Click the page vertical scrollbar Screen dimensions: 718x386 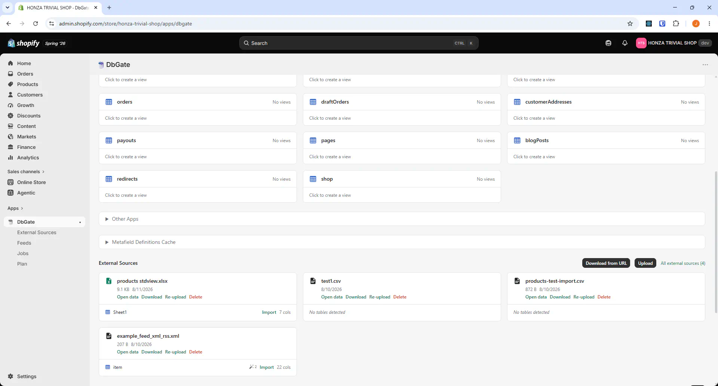(716, 242)
